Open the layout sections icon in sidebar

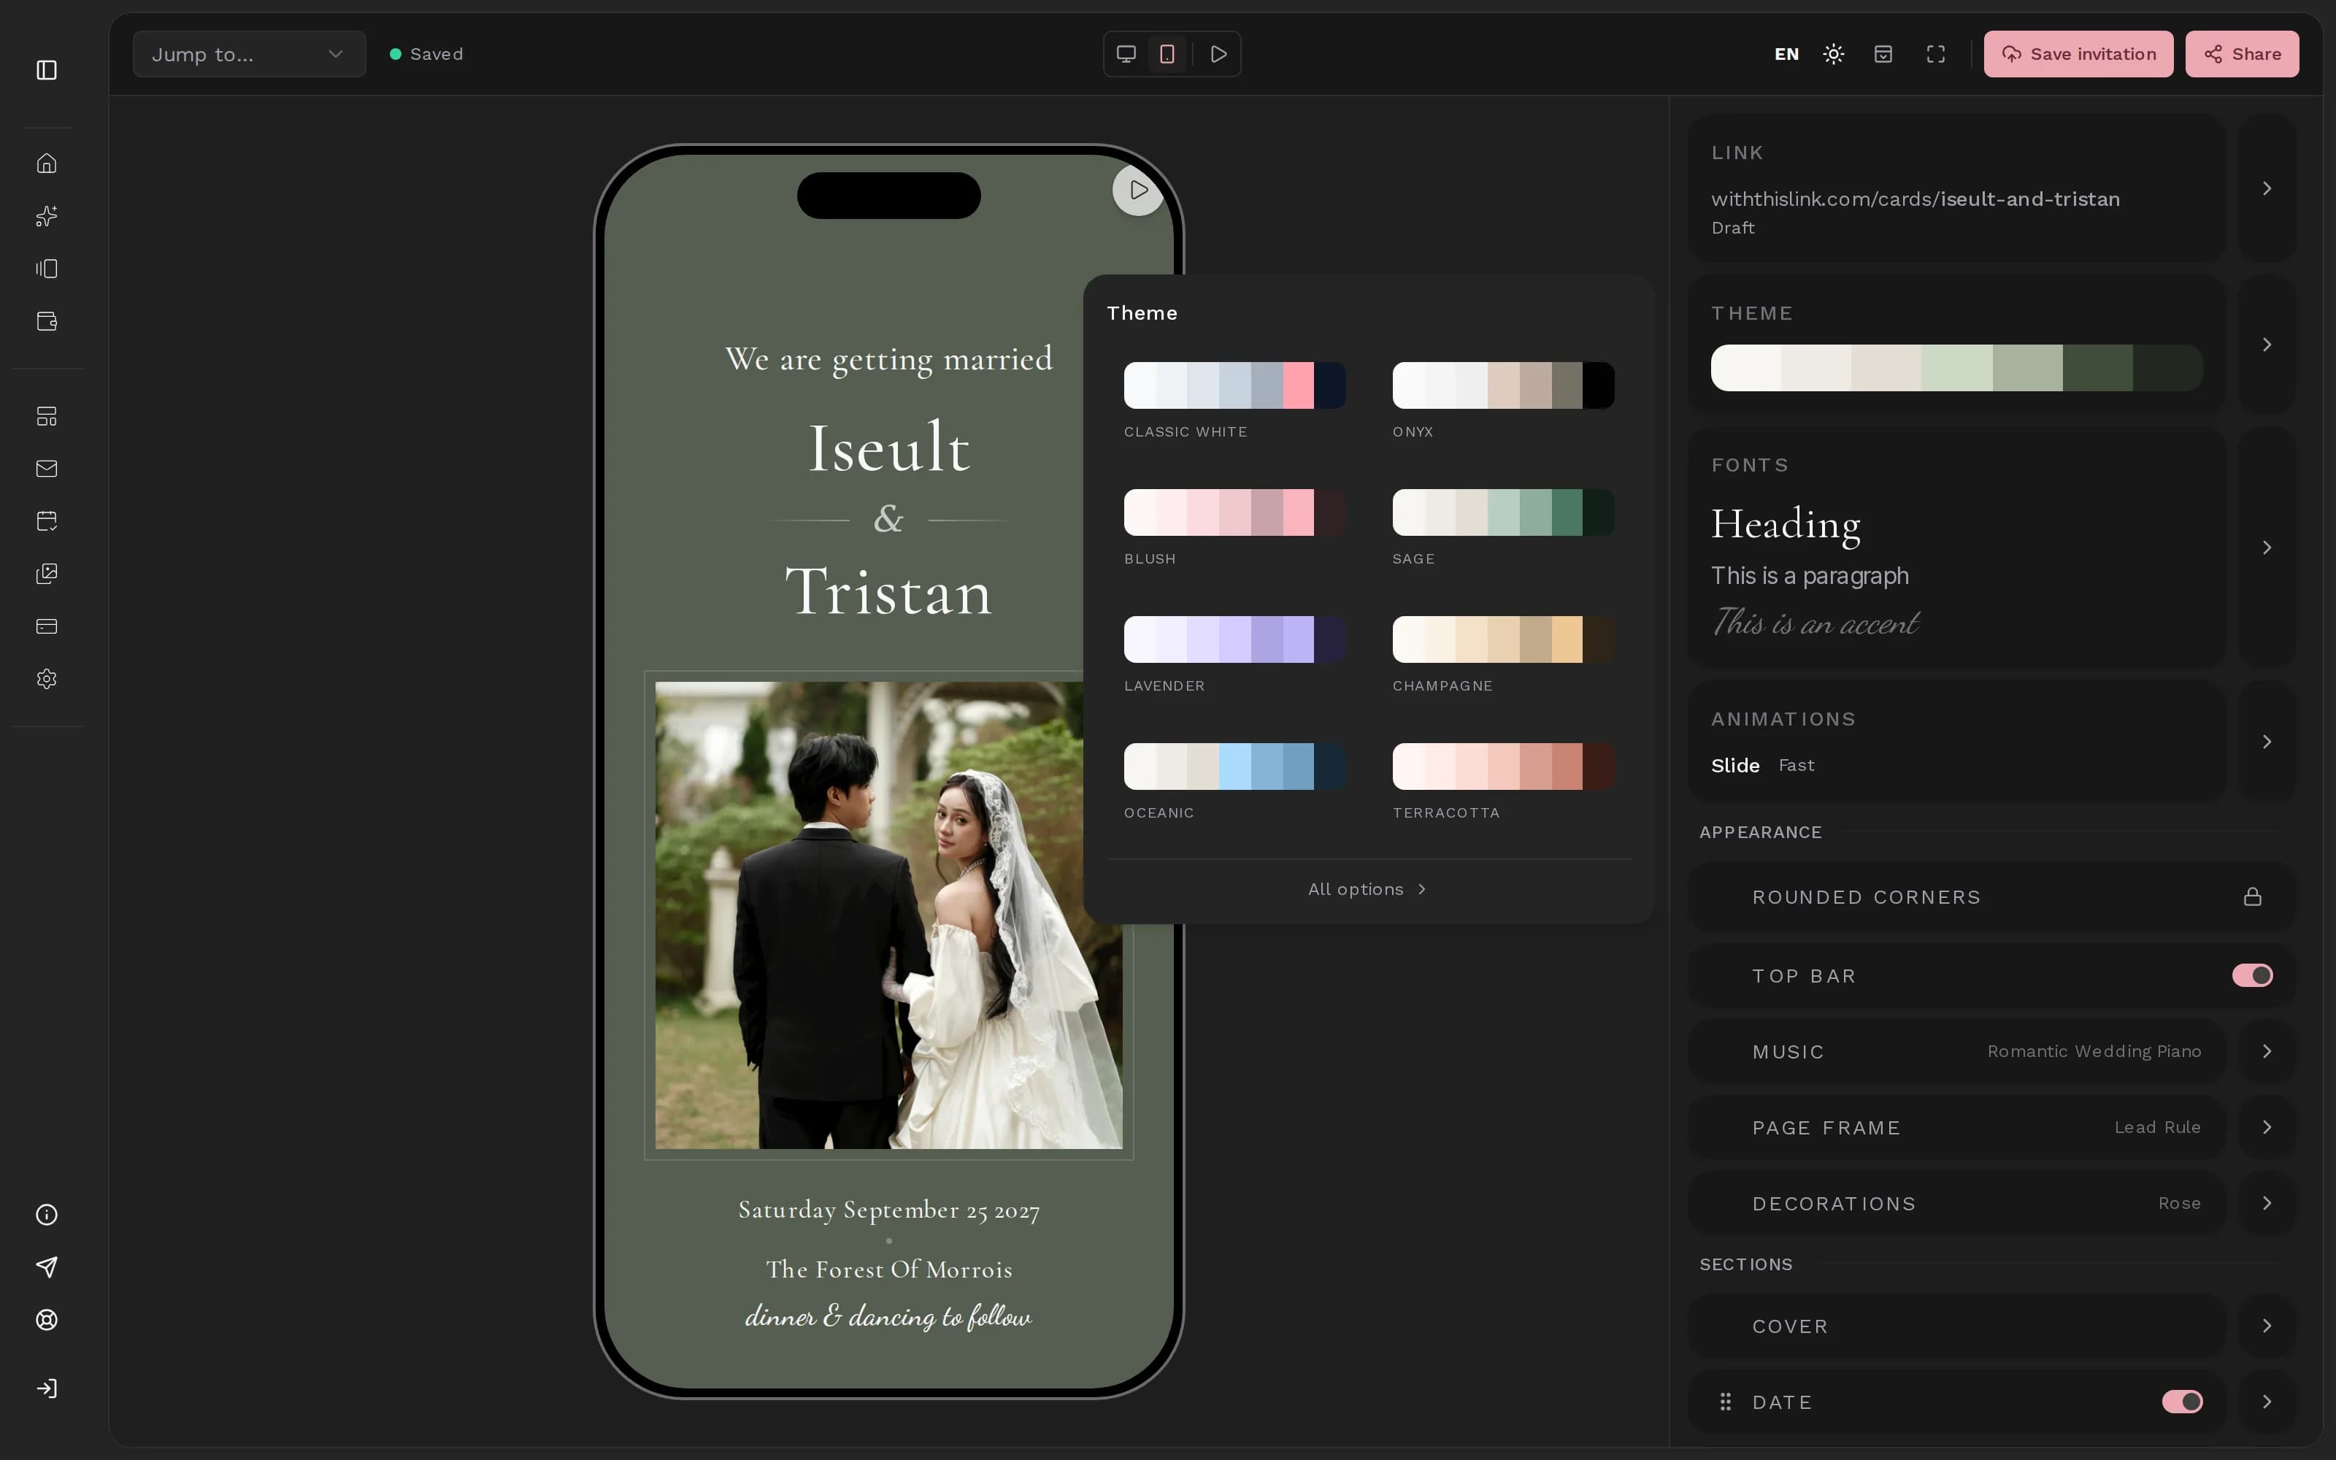(46, 416)
